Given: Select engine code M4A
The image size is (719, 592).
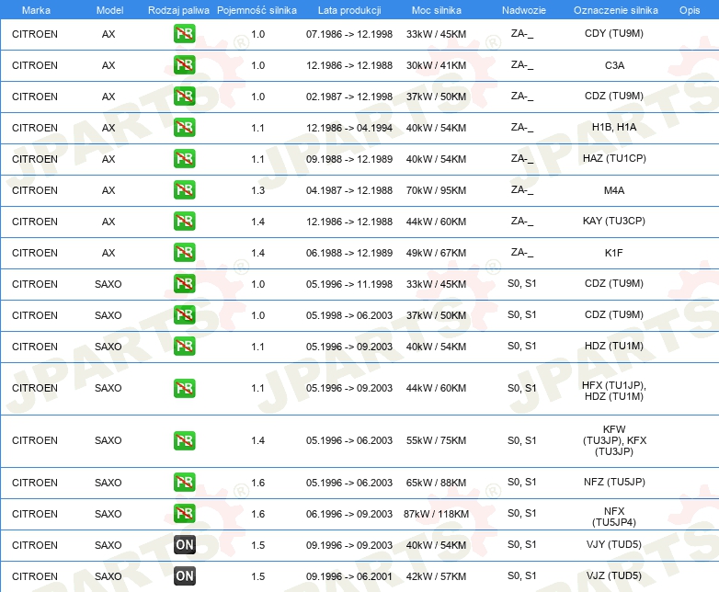Looking at the screenshot, I should [x=614, y=190].
